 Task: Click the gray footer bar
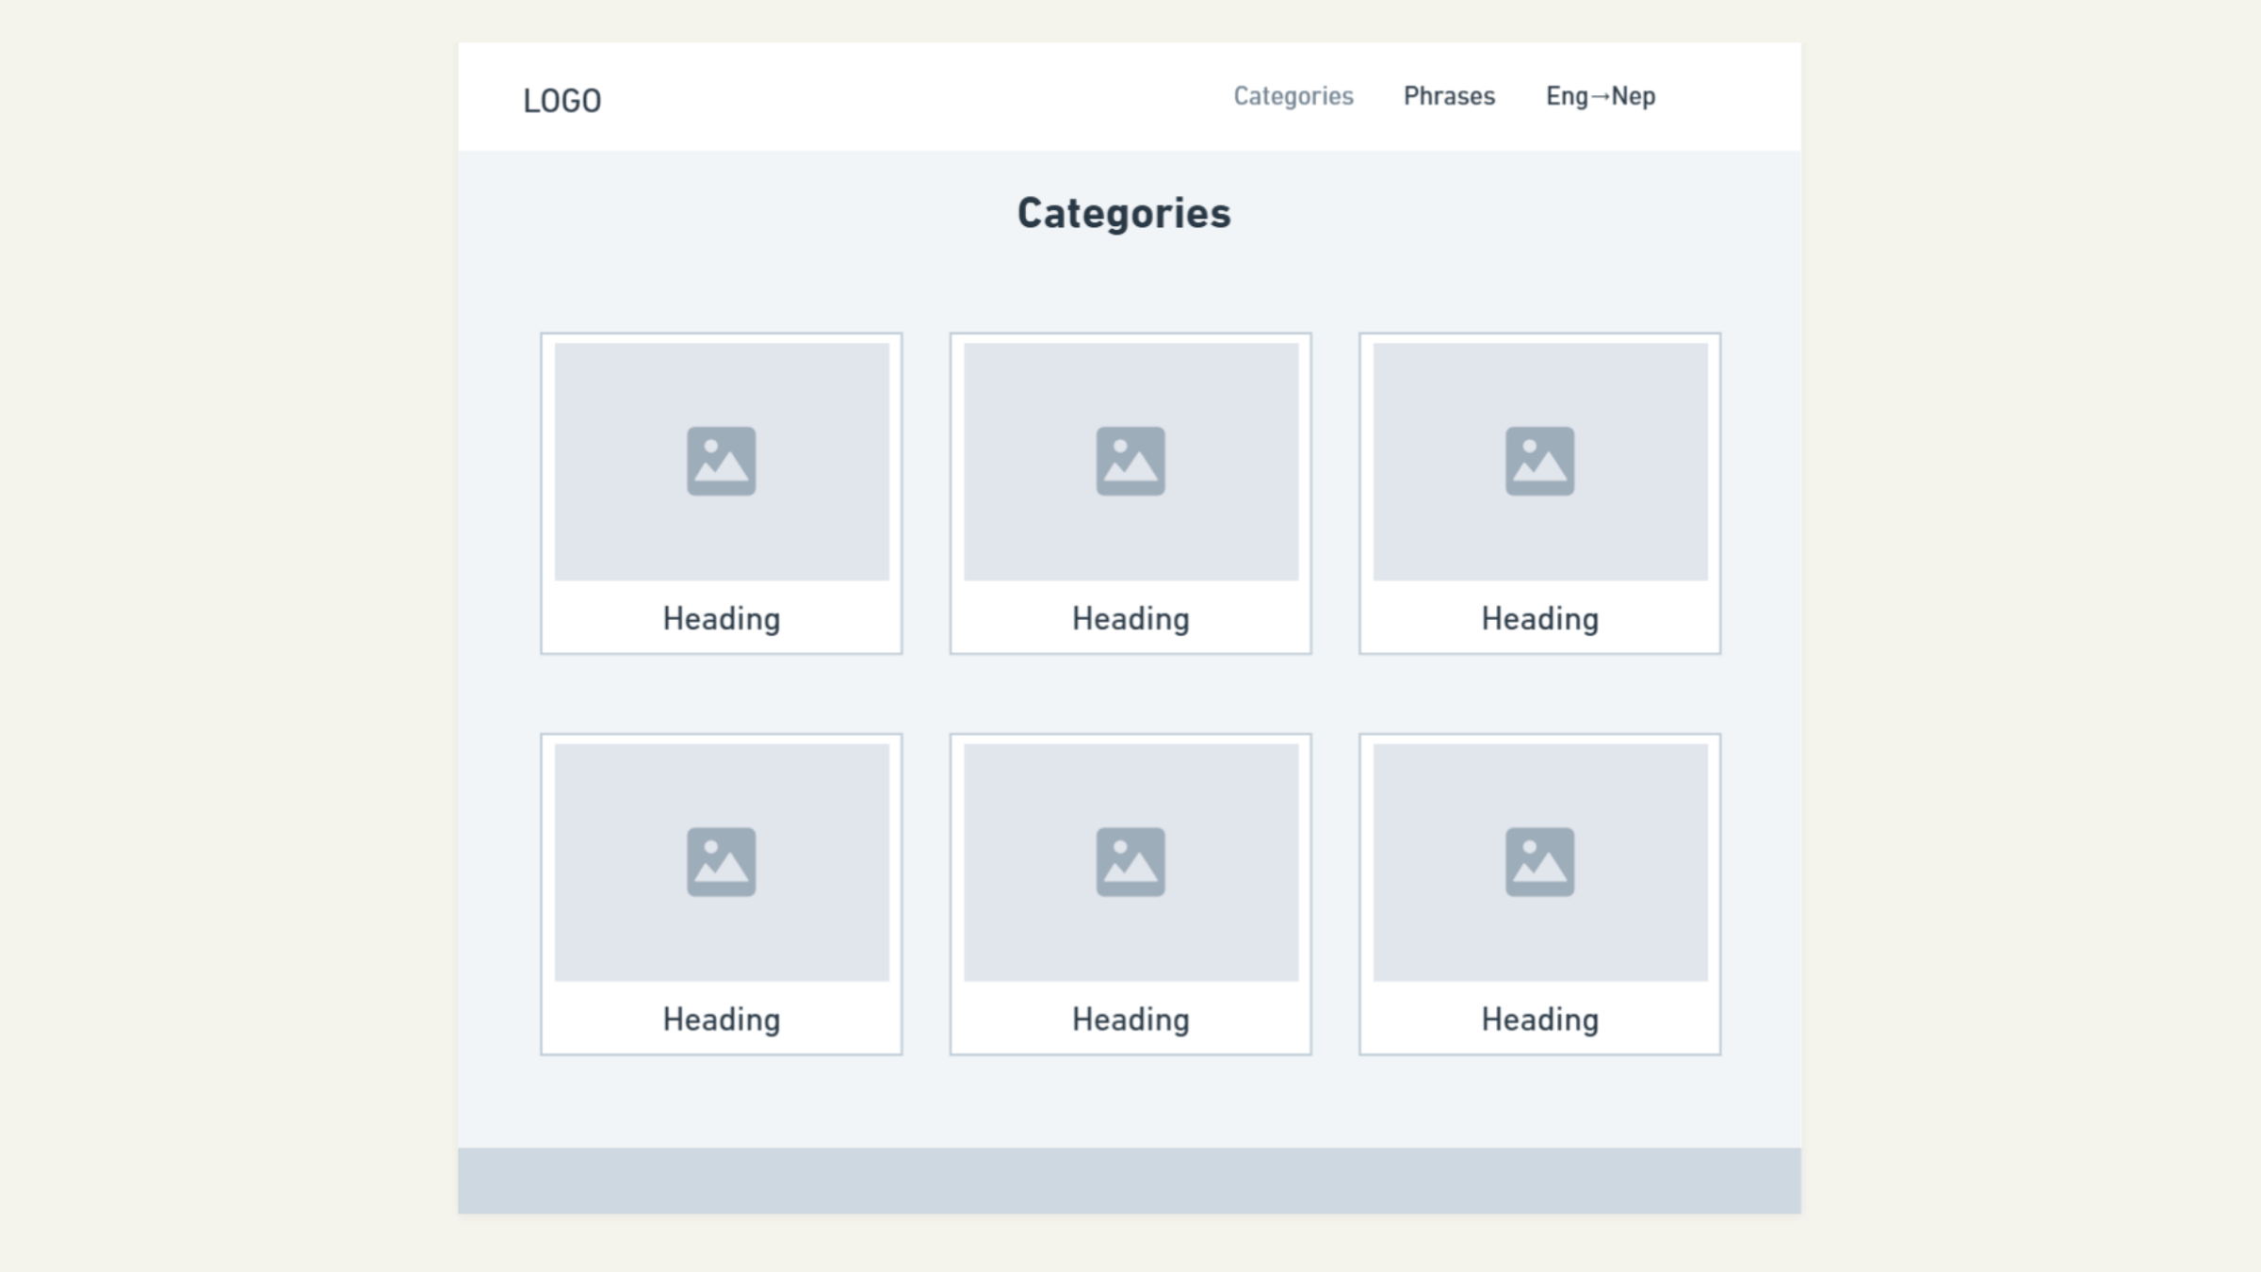click(1129, 1181)
